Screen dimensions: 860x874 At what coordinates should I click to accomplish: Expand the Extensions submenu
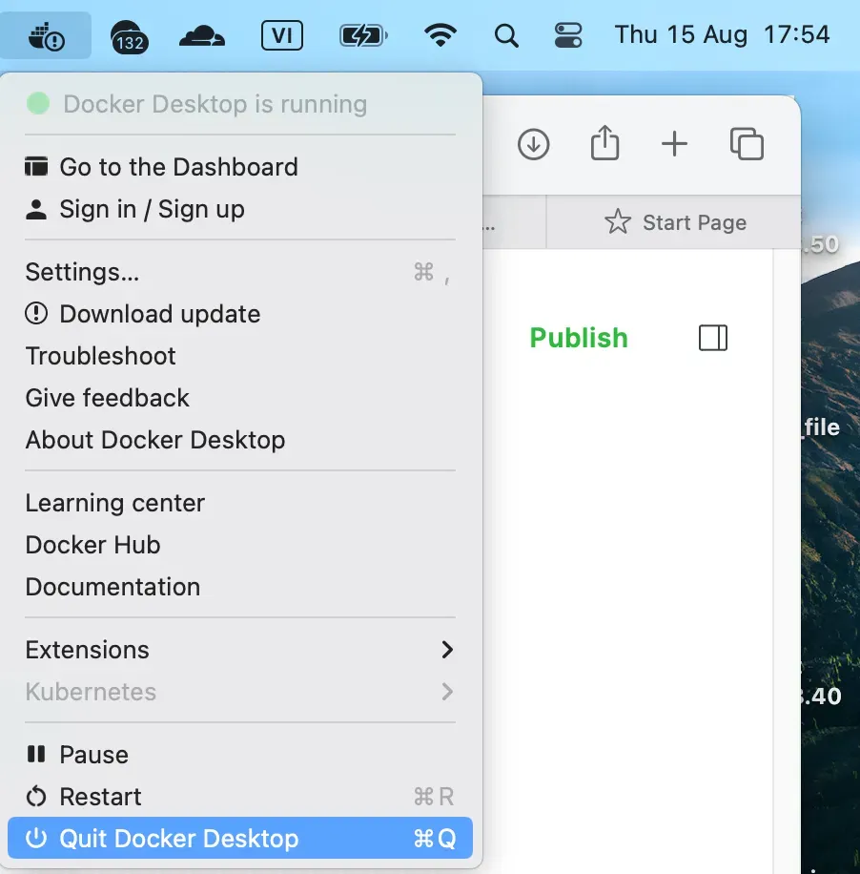tap(239, 650)
